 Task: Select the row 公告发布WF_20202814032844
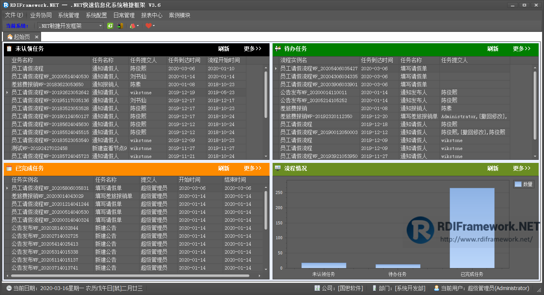point(133,228)
